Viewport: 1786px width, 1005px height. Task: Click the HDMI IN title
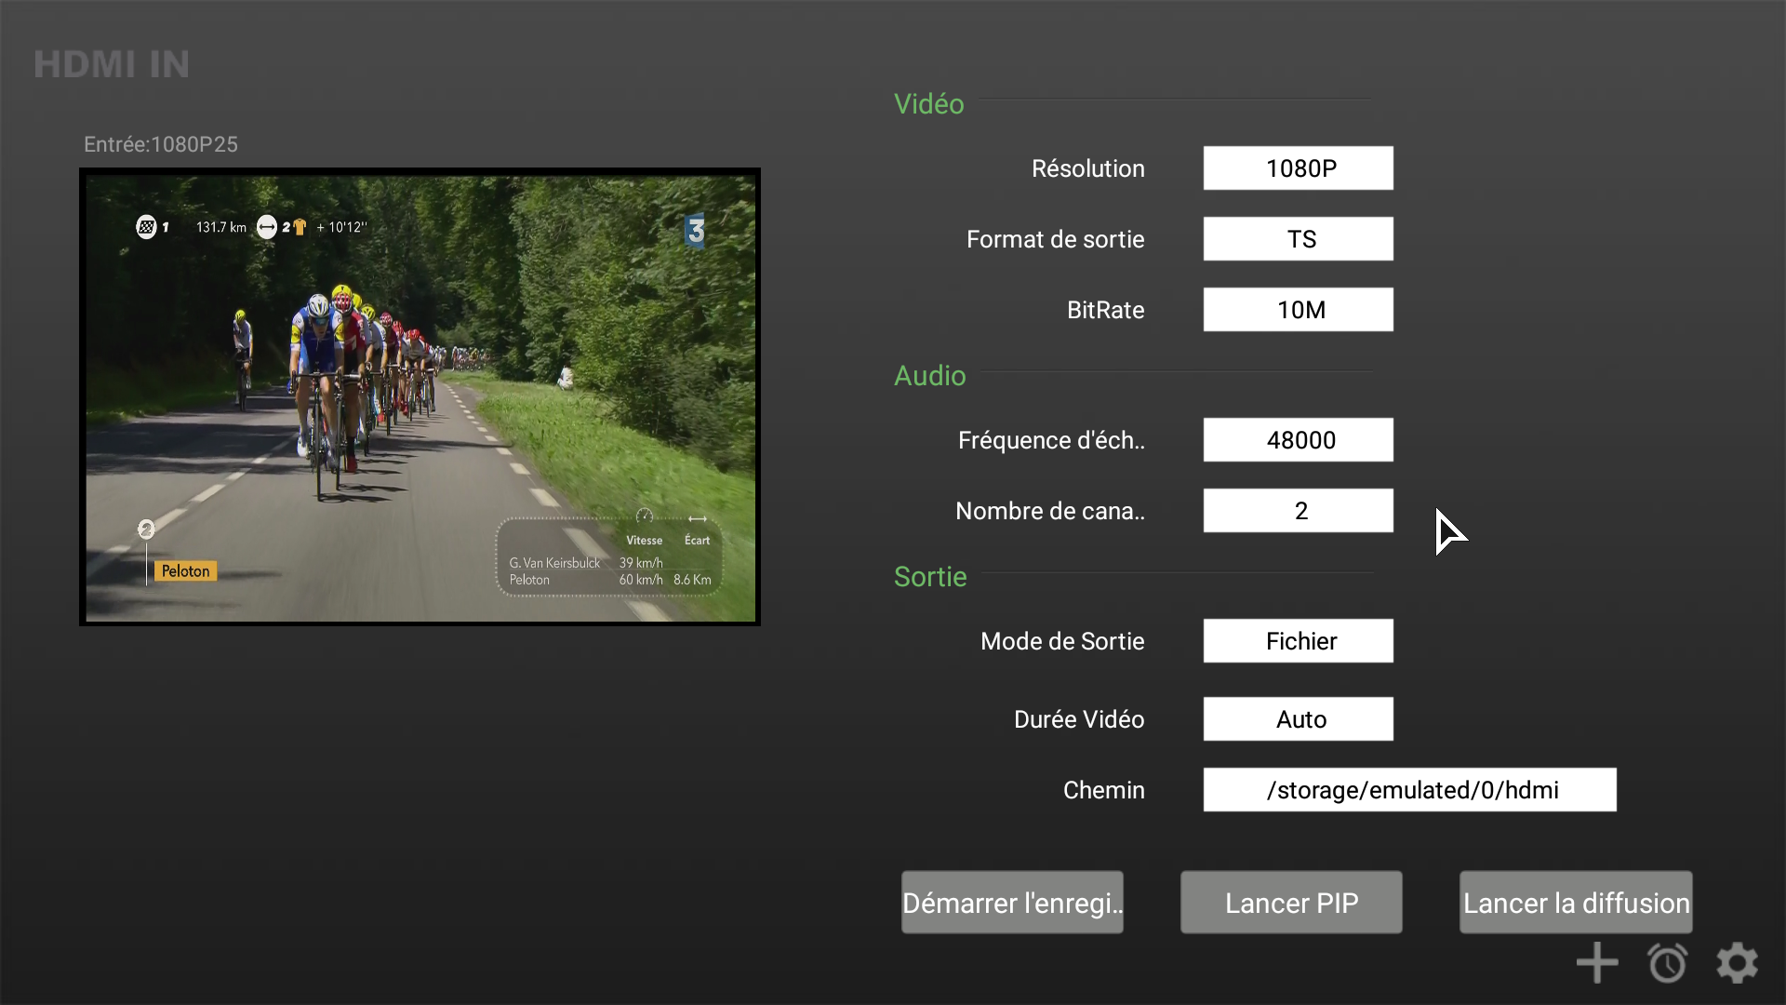(112, 64)
